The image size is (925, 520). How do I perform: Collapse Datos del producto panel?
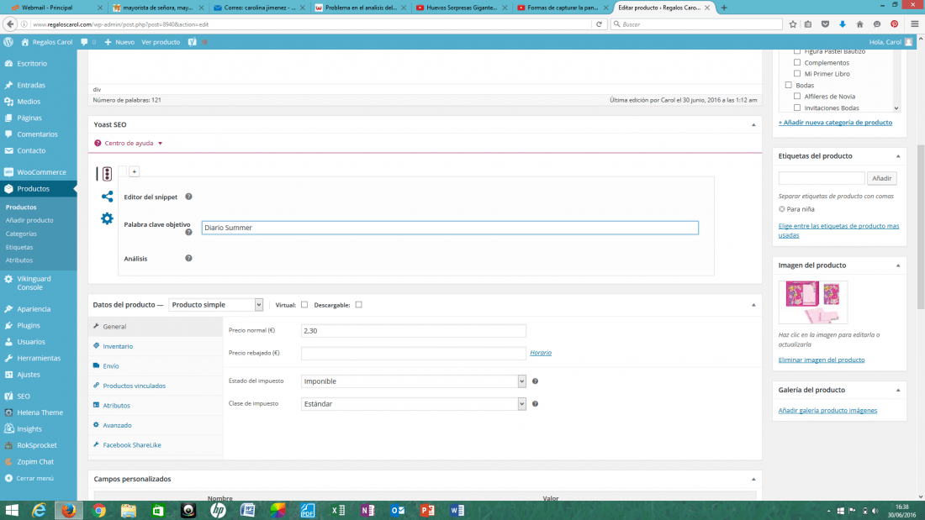click(753, 305)
